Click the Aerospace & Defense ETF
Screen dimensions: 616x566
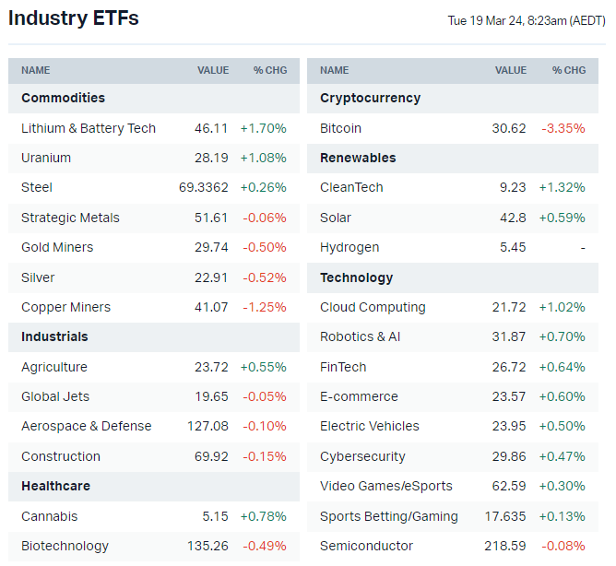87,426
